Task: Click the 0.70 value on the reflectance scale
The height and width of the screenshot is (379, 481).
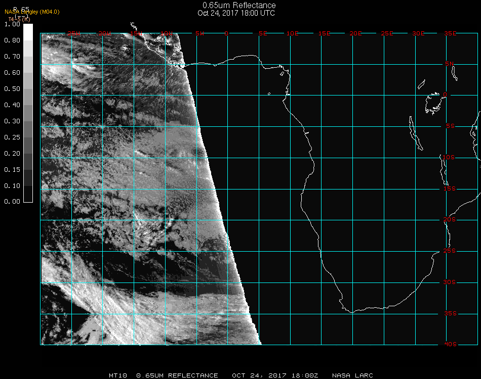Action: pos(12,56)
